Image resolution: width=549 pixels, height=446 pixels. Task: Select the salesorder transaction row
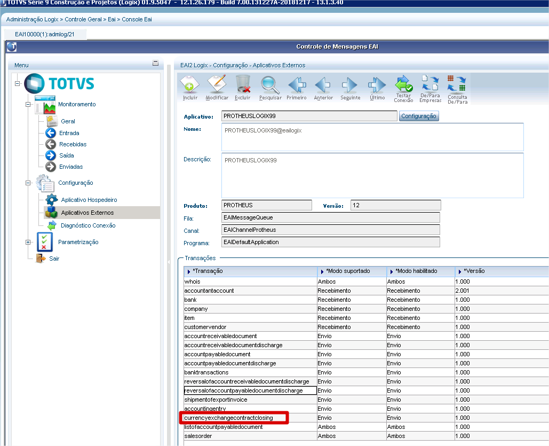(x=366, y=436)
